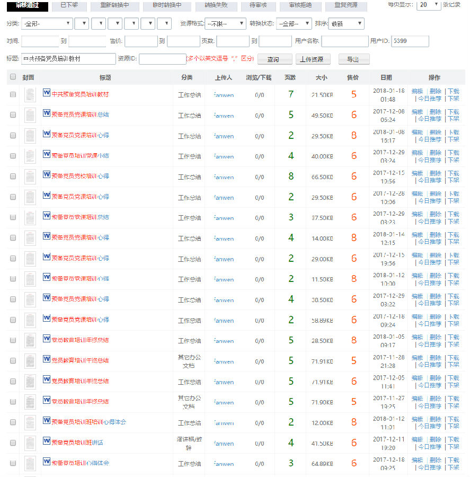
Task: Open the 资源格式 dropdown
Action: pos(225,24)
